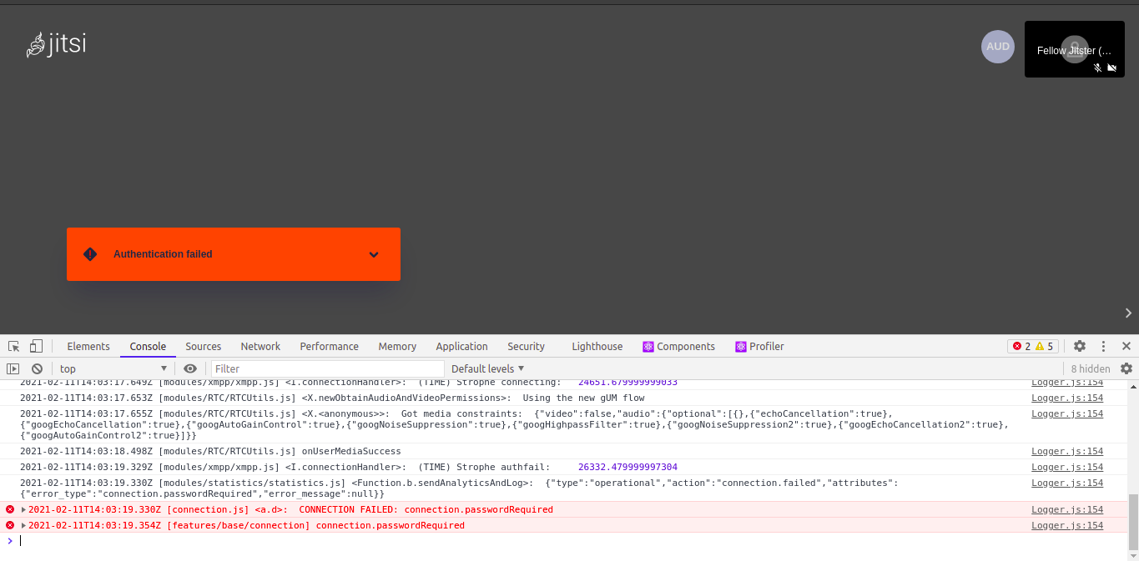The image size is (1139, 561).
Task: Toggle the device toolbar
Action: 34,346
